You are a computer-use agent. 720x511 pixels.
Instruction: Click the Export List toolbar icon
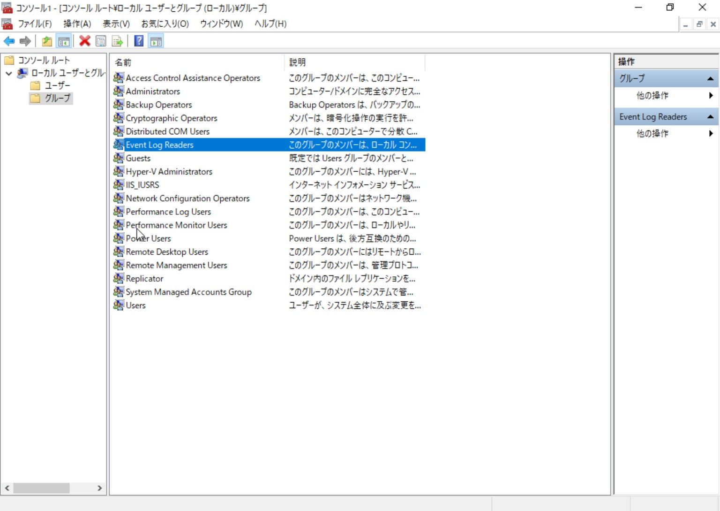(117, 41)
